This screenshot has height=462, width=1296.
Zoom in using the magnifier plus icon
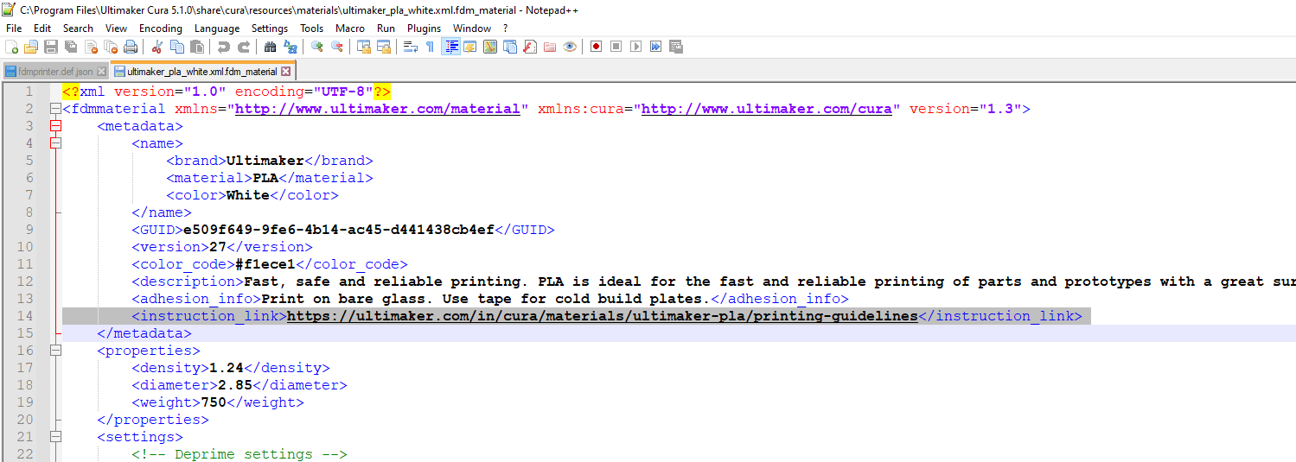(316, 47)
